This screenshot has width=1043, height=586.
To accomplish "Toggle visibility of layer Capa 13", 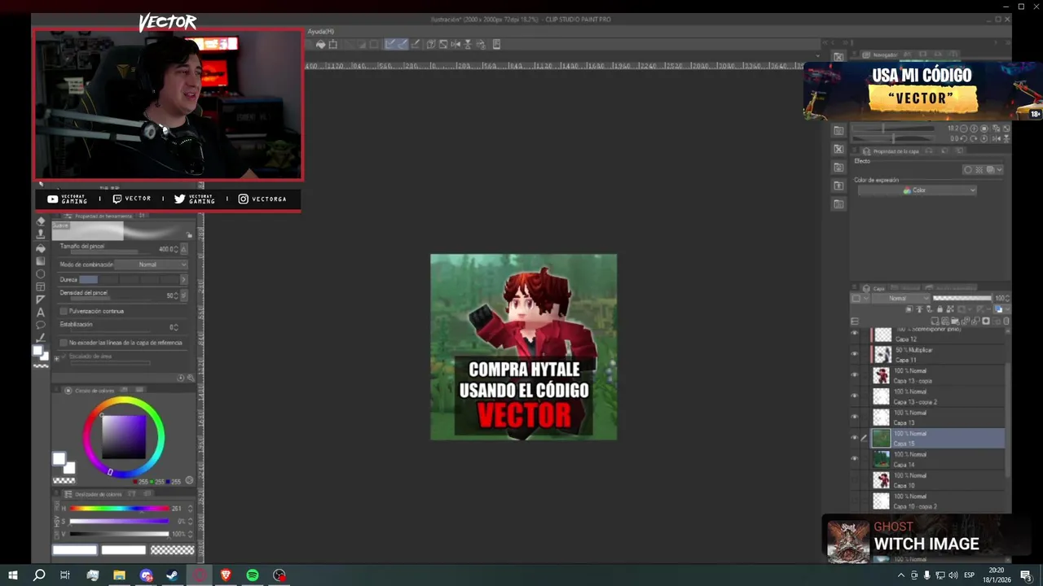I will 855,418.
